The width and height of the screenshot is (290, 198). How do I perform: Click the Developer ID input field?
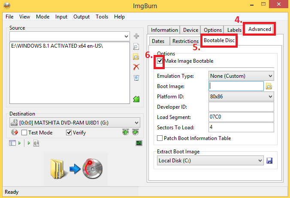pos(241,107)
